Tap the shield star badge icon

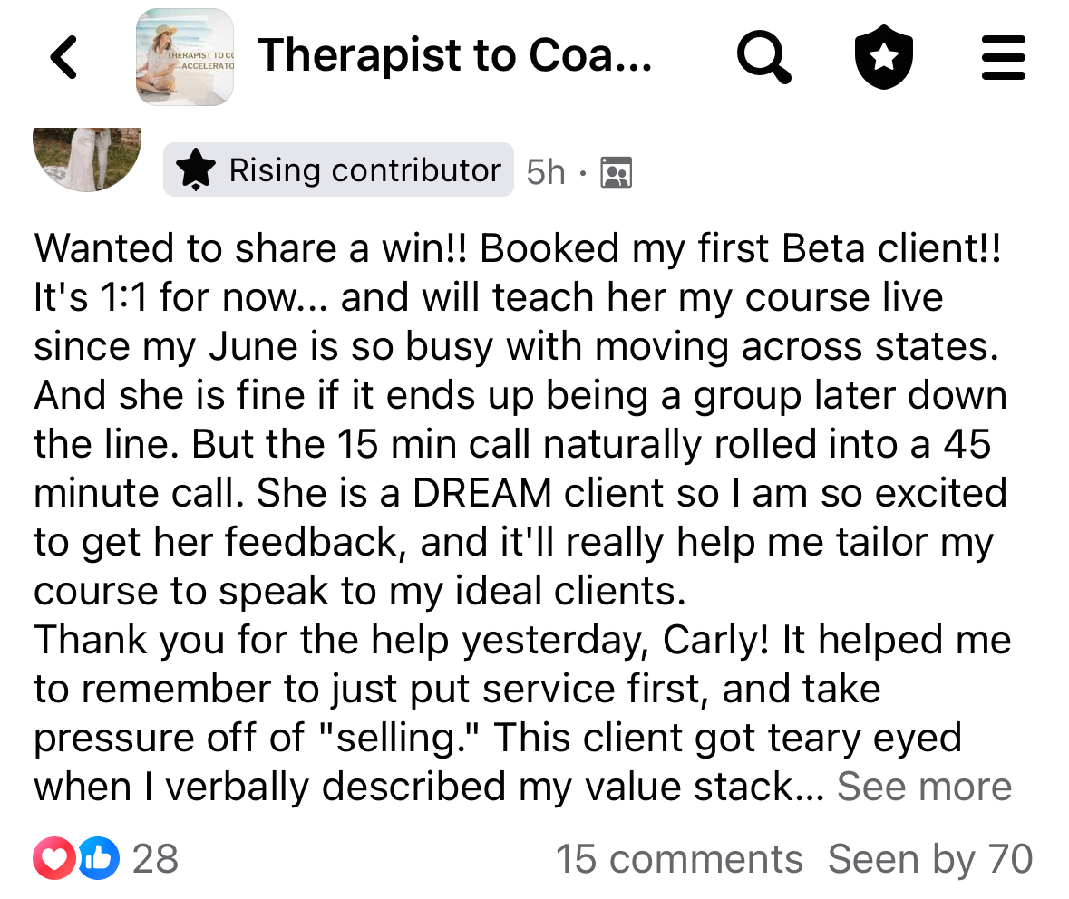pyautogui.click(x=884, y=58)
